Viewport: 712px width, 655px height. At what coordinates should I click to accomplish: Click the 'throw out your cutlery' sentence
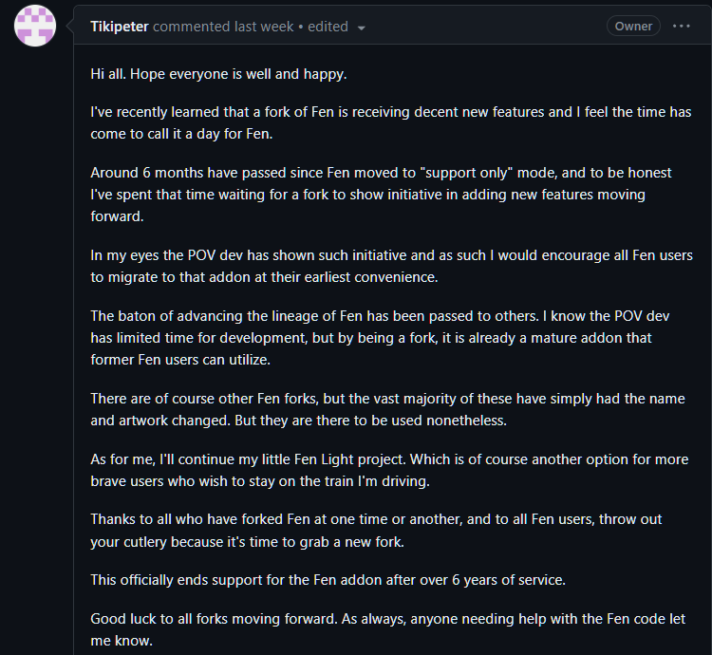point(376,531)
